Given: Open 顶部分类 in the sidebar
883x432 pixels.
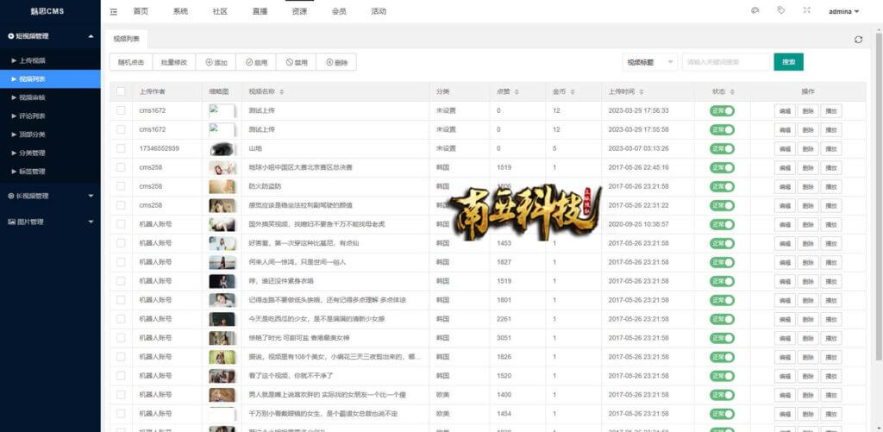Looking at the screenshot, I should click(50, 135).
